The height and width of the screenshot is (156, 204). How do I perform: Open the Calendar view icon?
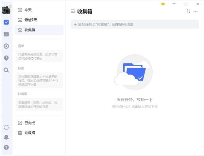[6, 34]
